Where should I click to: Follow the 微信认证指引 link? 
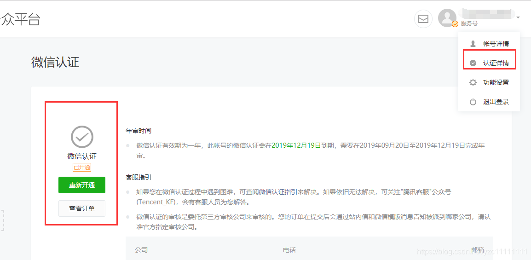tap(278, 192)
